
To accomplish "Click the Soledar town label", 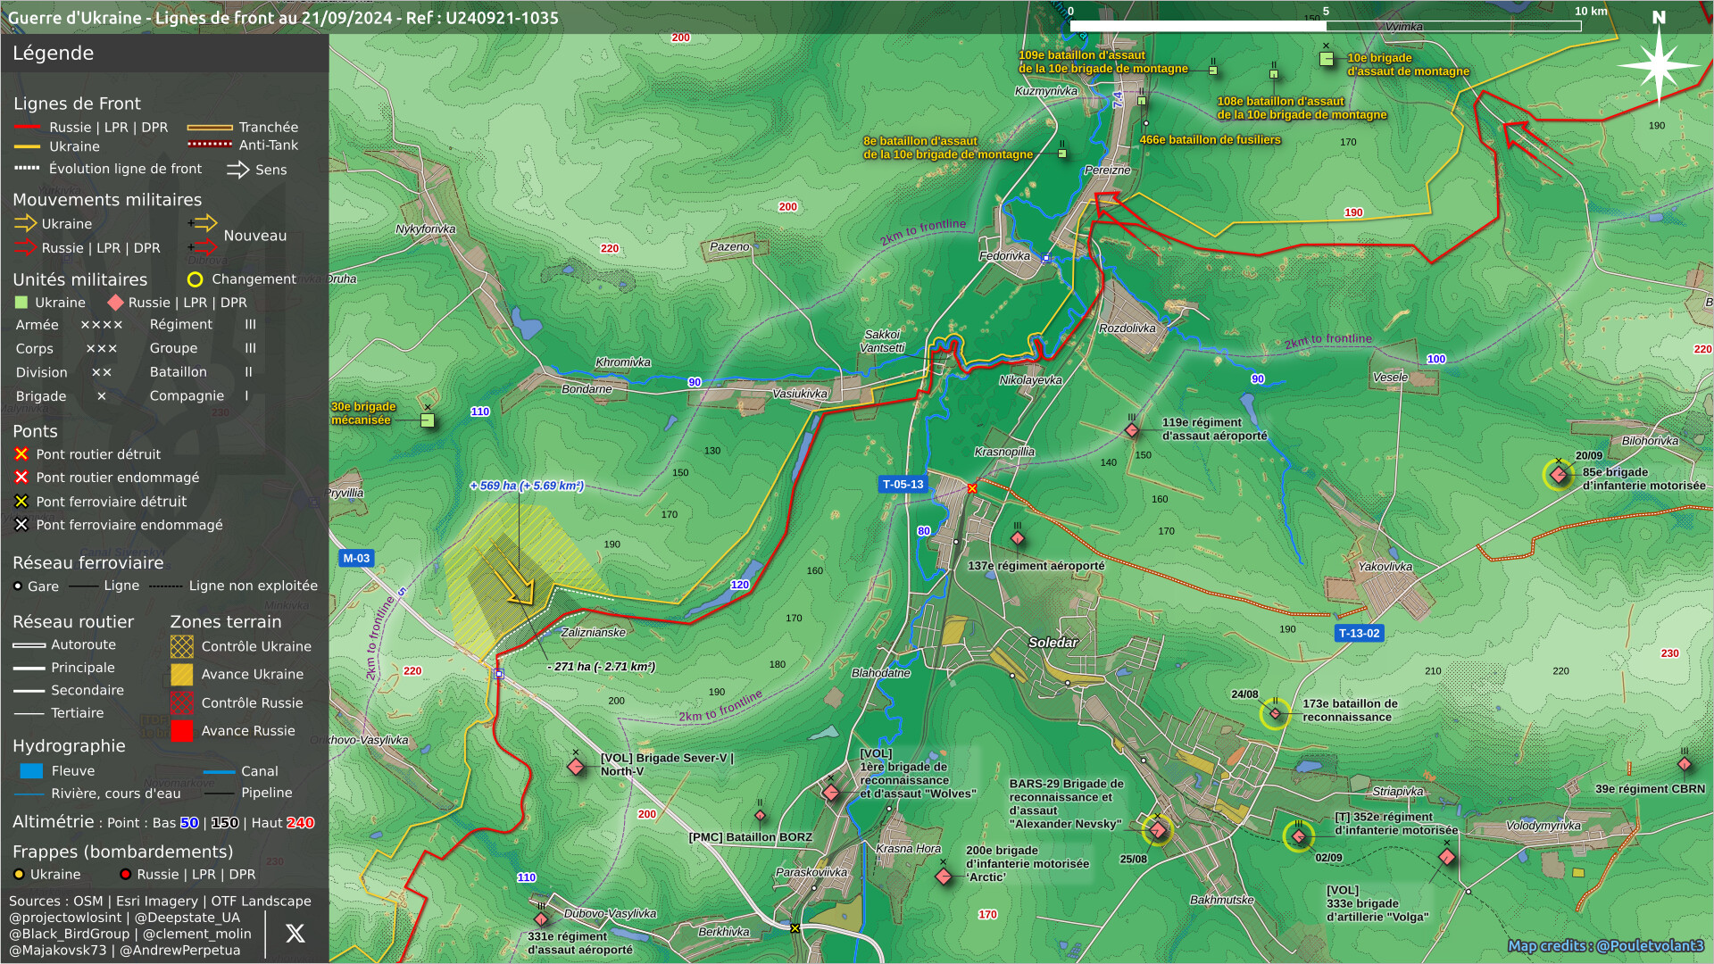I will tap(1053, 643).
